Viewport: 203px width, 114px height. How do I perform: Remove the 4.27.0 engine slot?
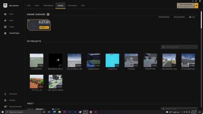tap(29, 21)
